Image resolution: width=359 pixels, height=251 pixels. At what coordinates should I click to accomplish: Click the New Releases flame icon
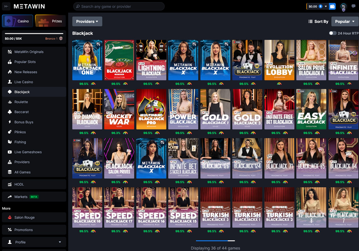click(10, 72)
